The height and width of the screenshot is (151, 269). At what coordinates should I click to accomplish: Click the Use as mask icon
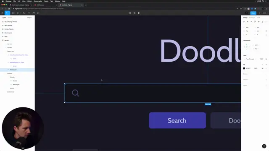tap(139, 13)
